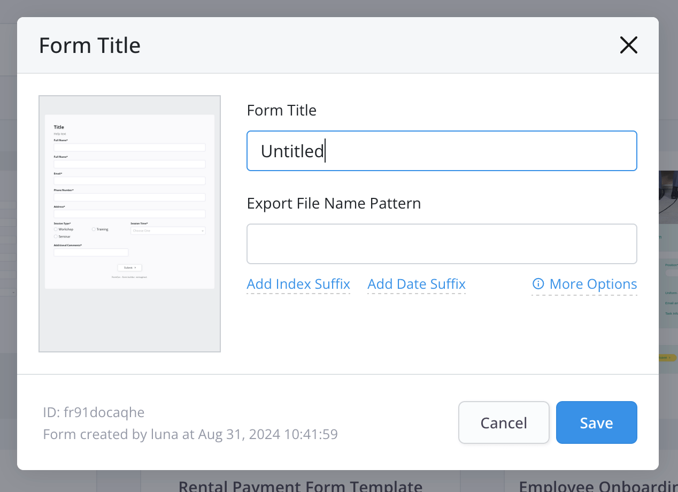
Task: Click the form ID fr91docaqhe text
Action: (94, 412)
